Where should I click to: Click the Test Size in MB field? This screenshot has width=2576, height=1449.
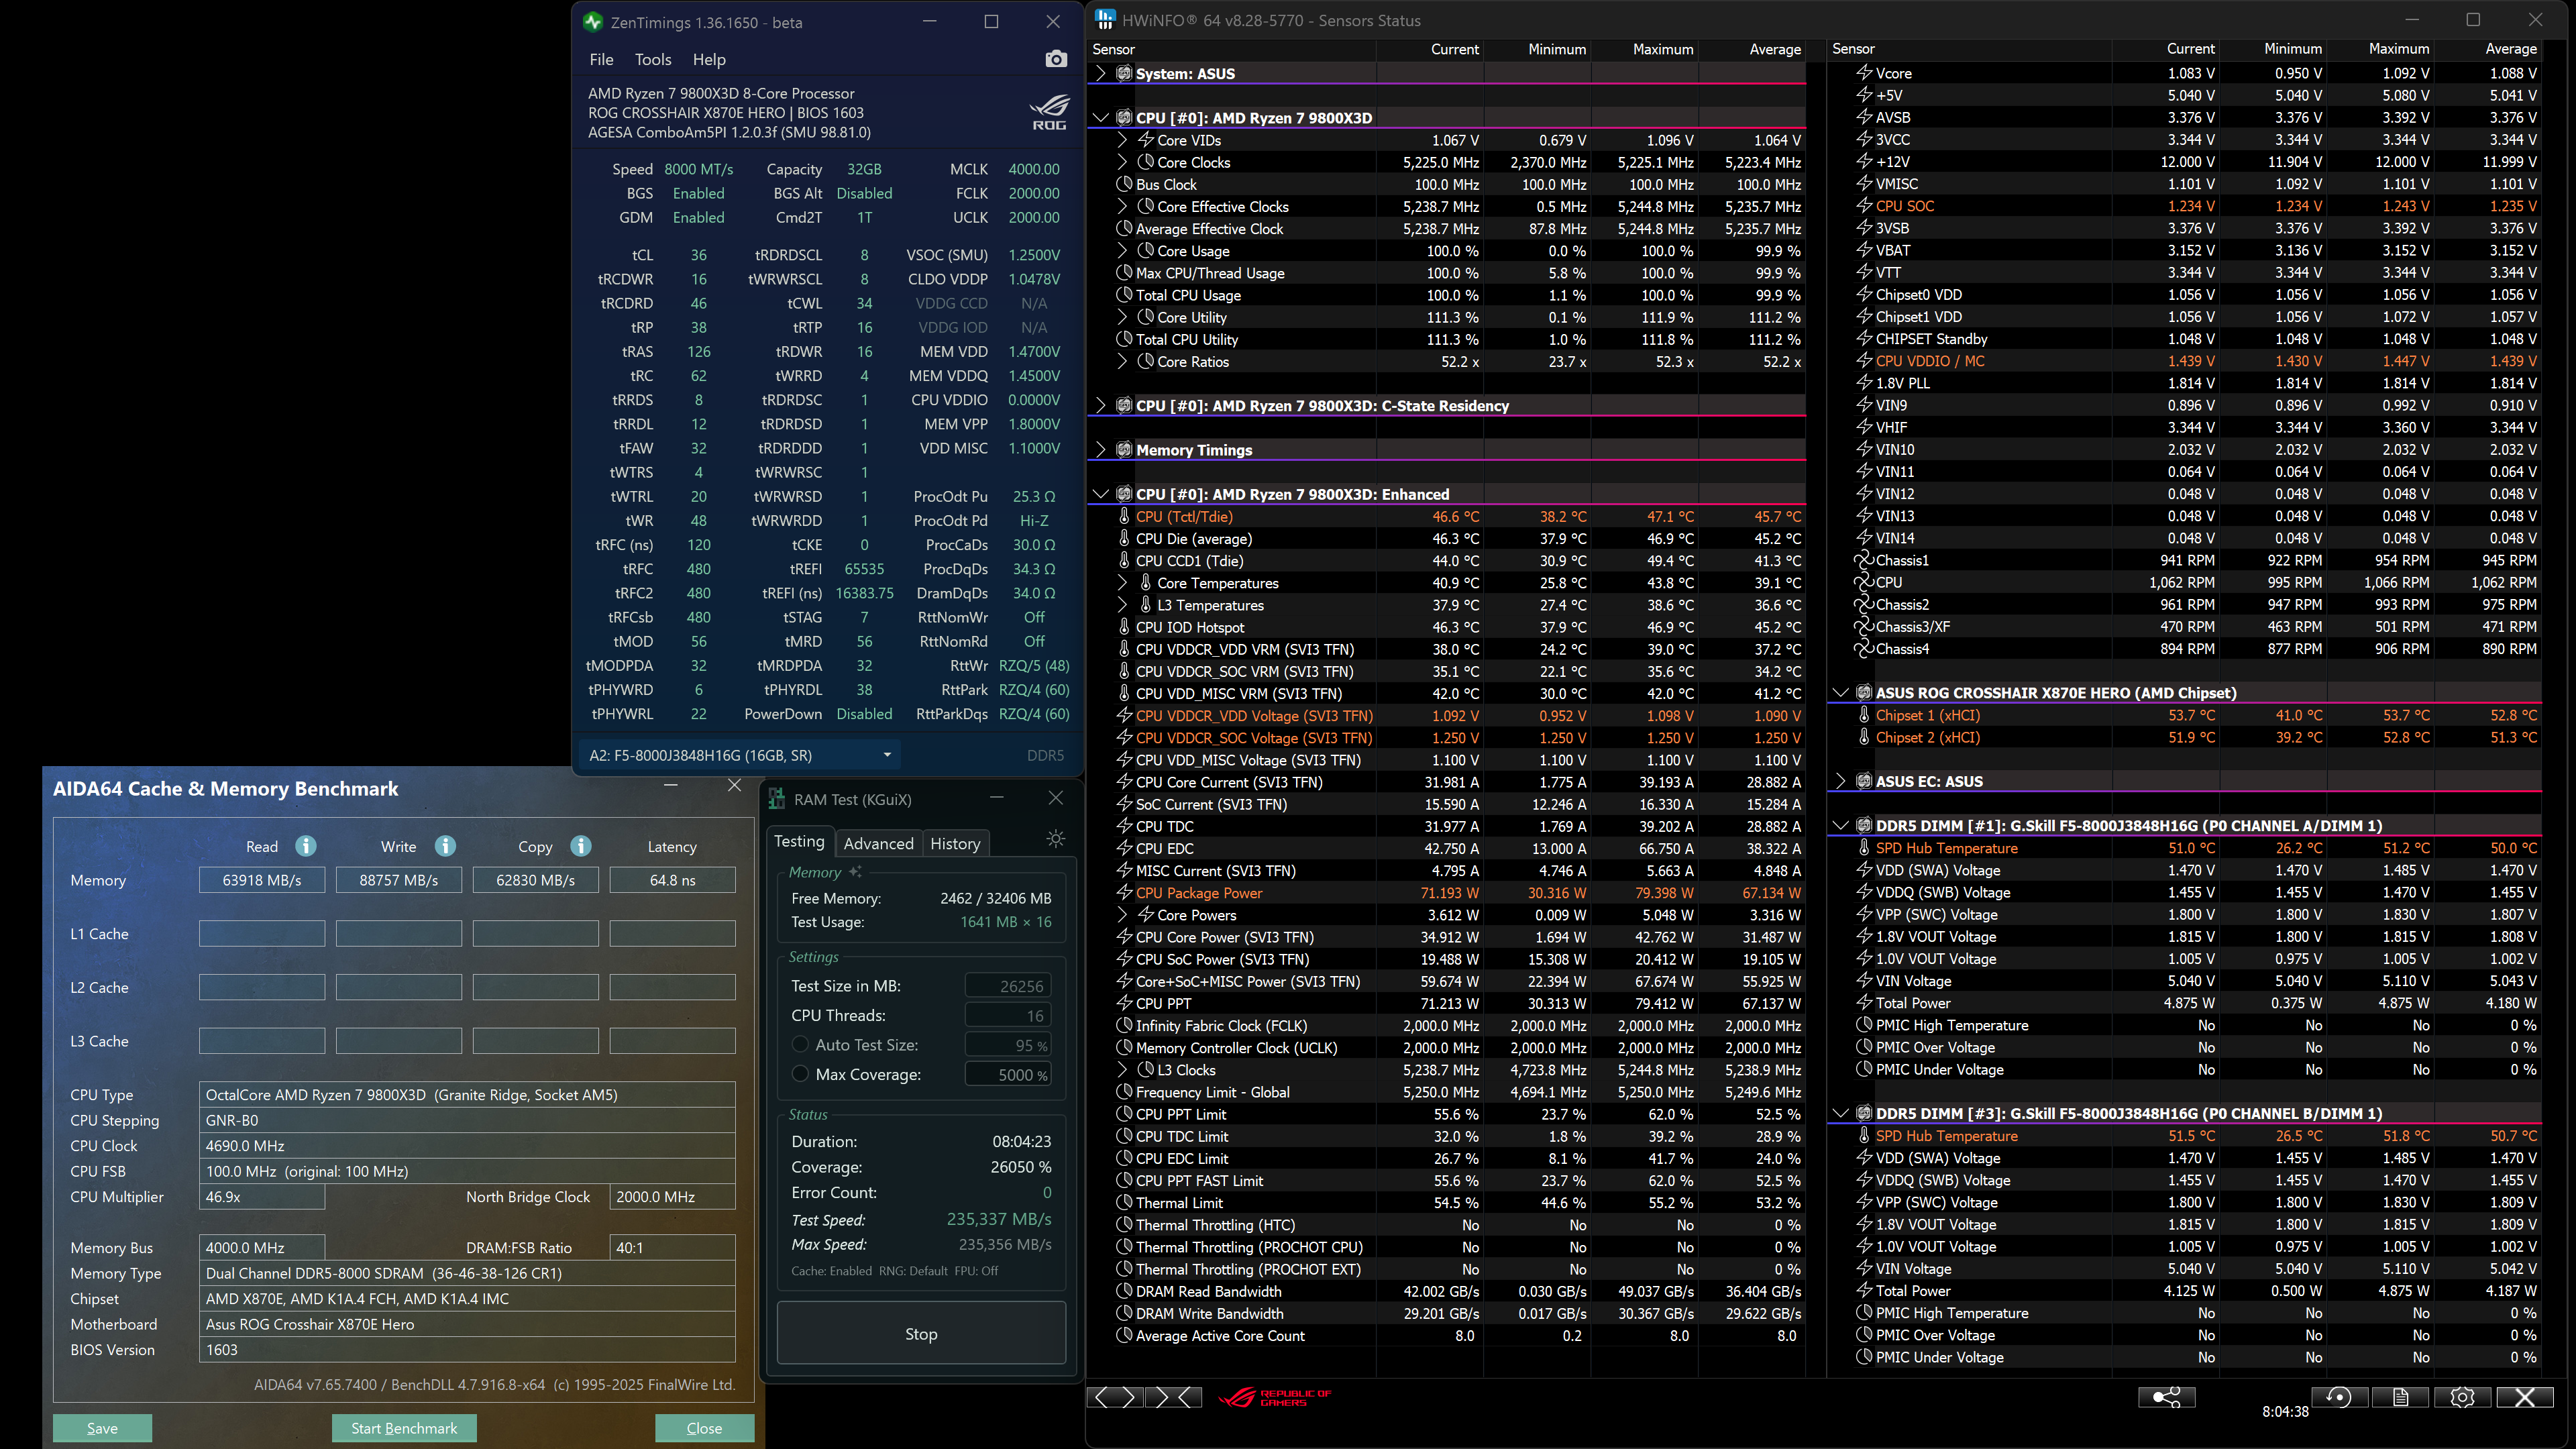click(1008, 986)
